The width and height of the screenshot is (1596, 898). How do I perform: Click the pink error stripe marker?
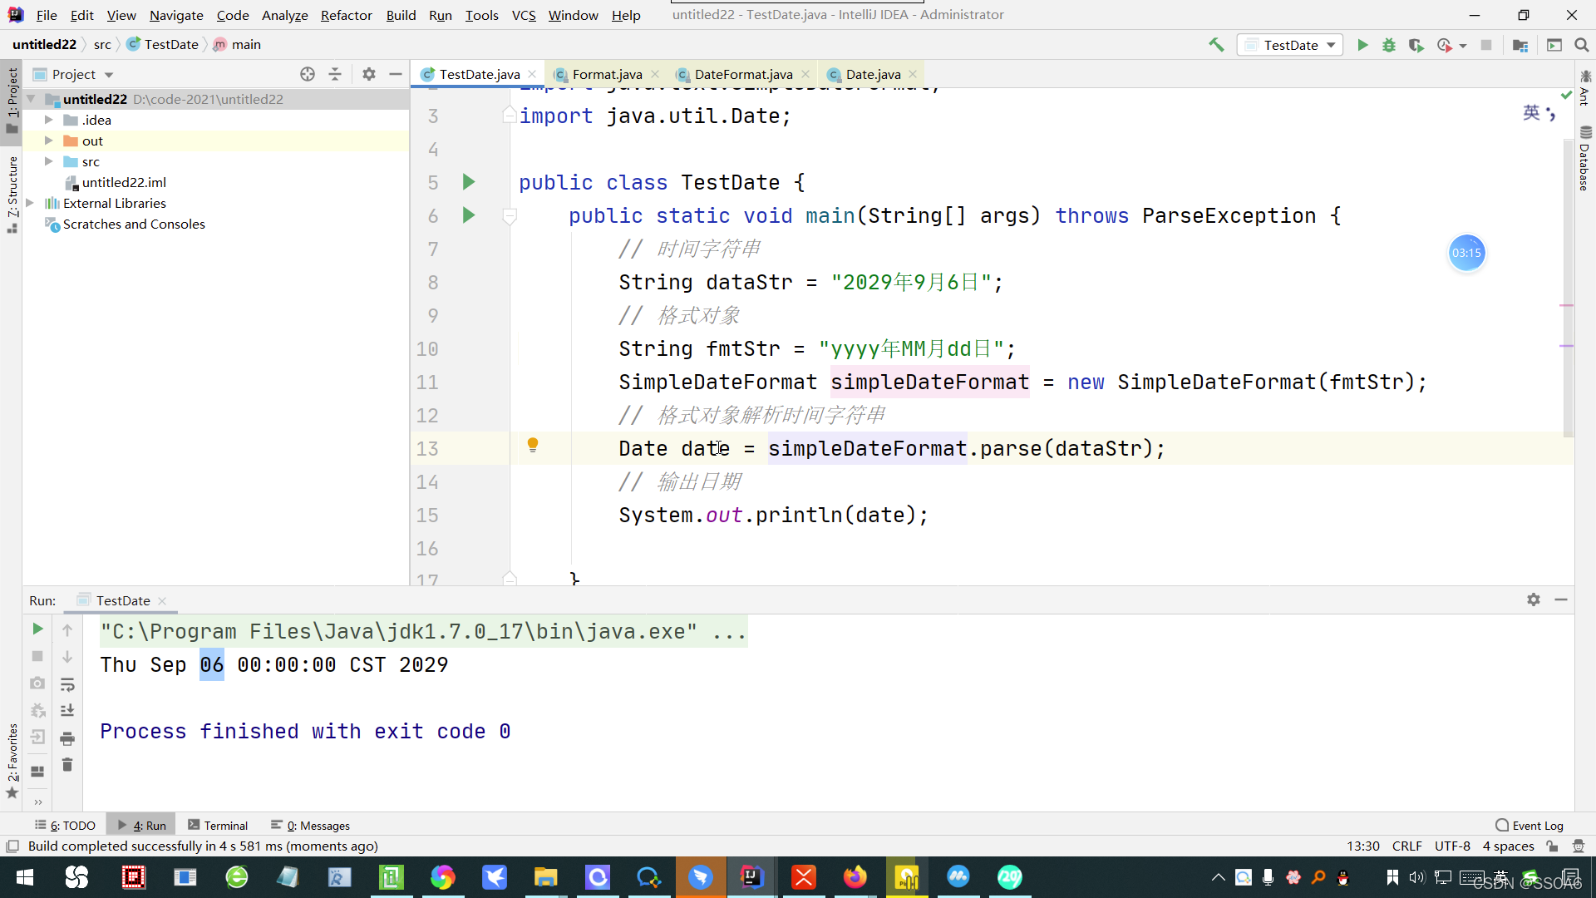point(1568,305)
